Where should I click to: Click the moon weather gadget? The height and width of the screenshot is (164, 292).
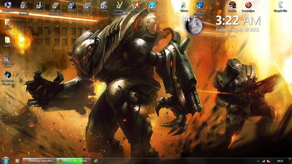click(x=194, y=26)
